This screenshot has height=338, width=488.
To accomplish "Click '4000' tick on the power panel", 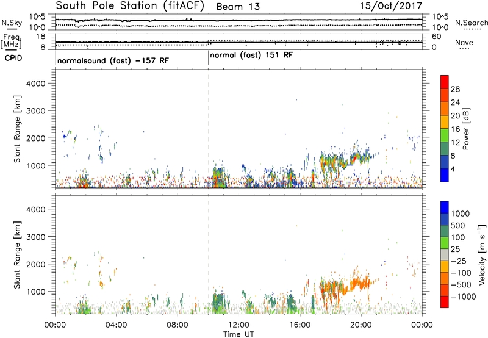I will (36, 84).
